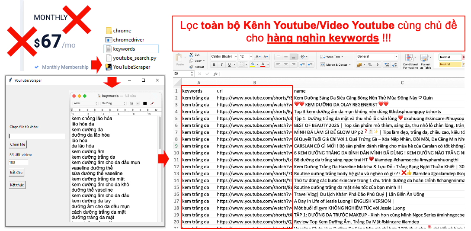Select top vertical align icon
Image resolution: width=471 pixels, height=231 pixels.
278,56
